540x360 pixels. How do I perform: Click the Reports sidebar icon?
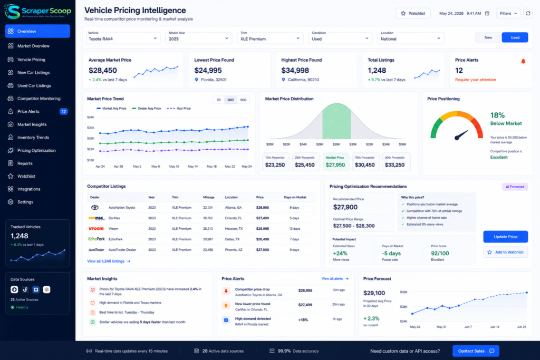pyautogui.click(x=11, y=163)
